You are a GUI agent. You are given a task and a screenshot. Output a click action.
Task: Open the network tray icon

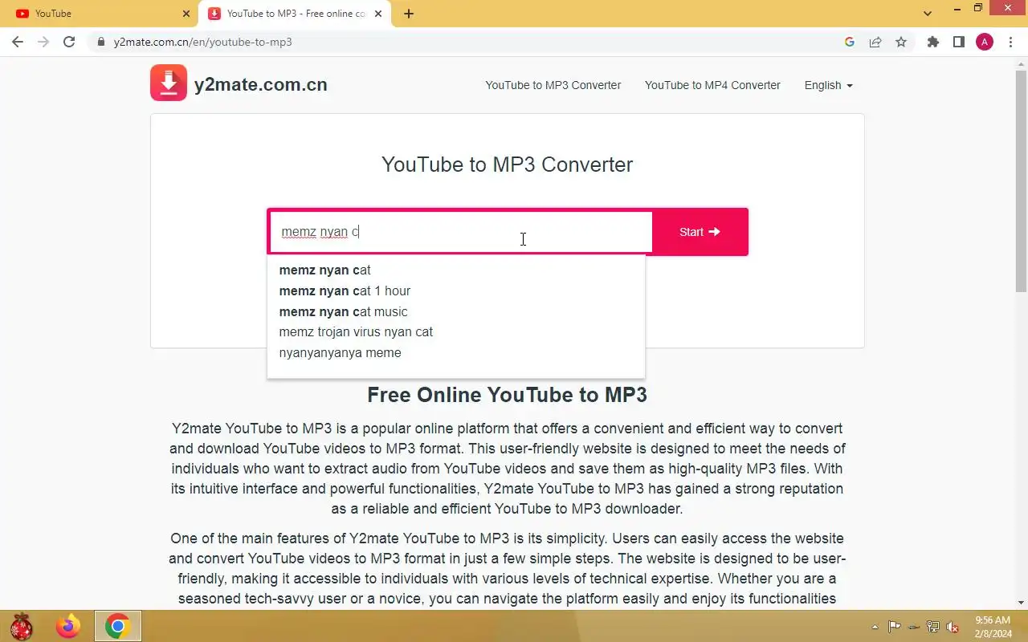coord(933,627)
